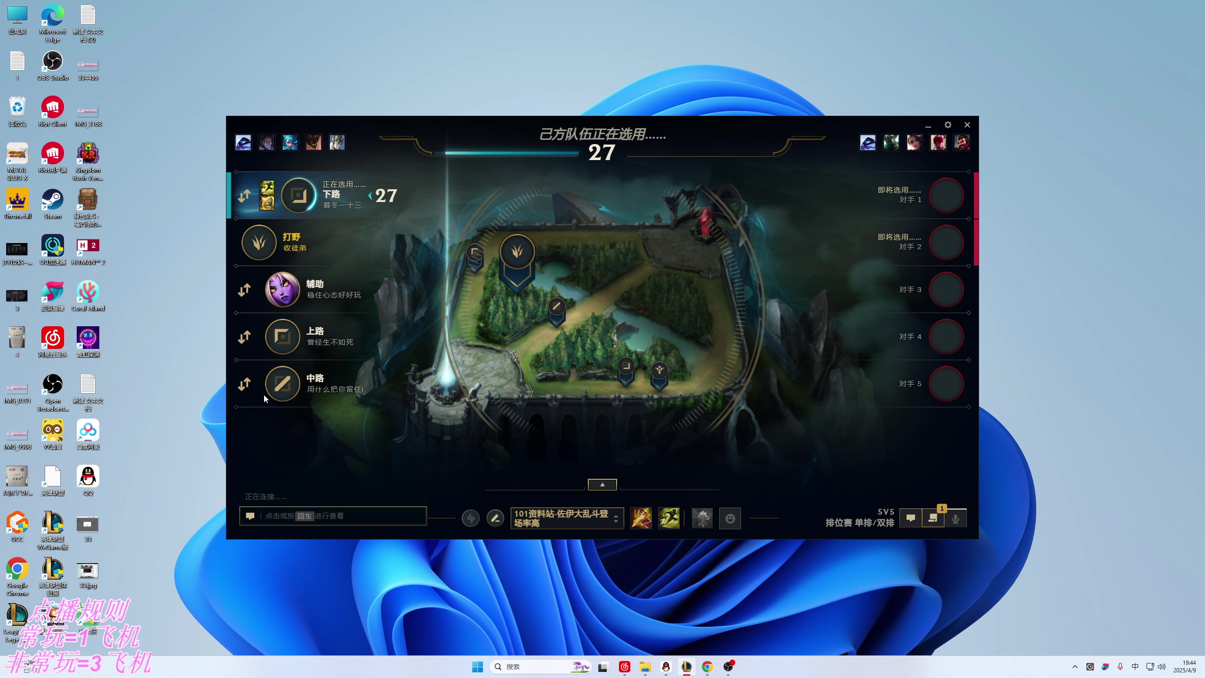
Task: Click summoner name 收徒弟
Action: [295, 248]
